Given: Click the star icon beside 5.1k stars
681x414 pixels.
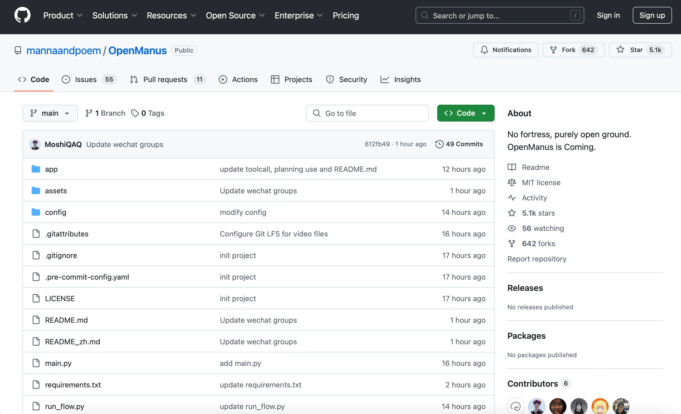Looking at the screenshot, I should [512, 213].
